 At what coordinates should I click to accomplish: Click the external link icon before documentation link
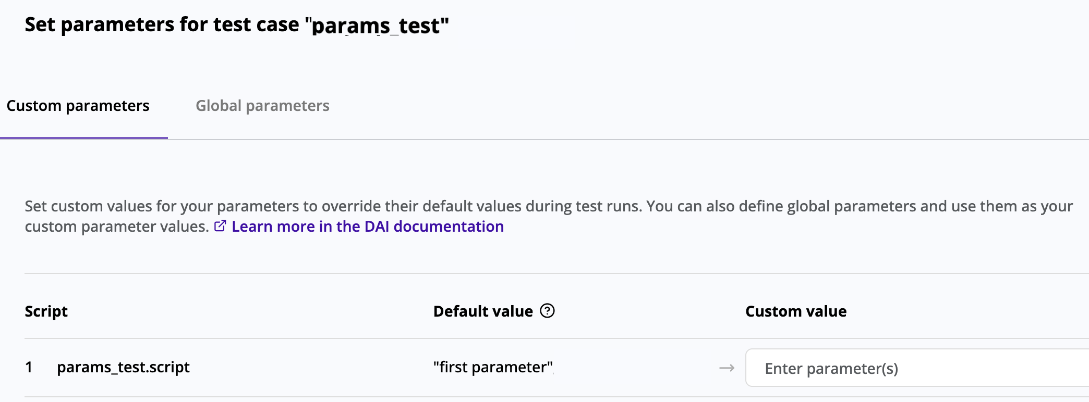point(220,226)
